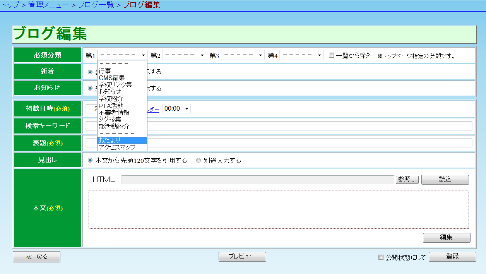Click the 本文 body text area
486x274 pixels.
tap(279, 209)
